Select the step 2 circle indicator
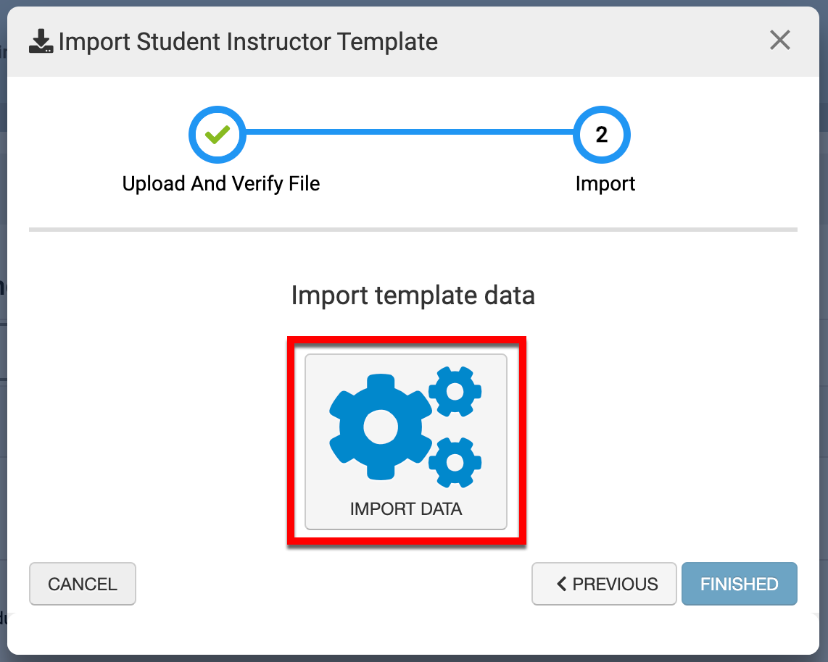Viewport: 828px width, 662px height. click(x=602, y=135)
